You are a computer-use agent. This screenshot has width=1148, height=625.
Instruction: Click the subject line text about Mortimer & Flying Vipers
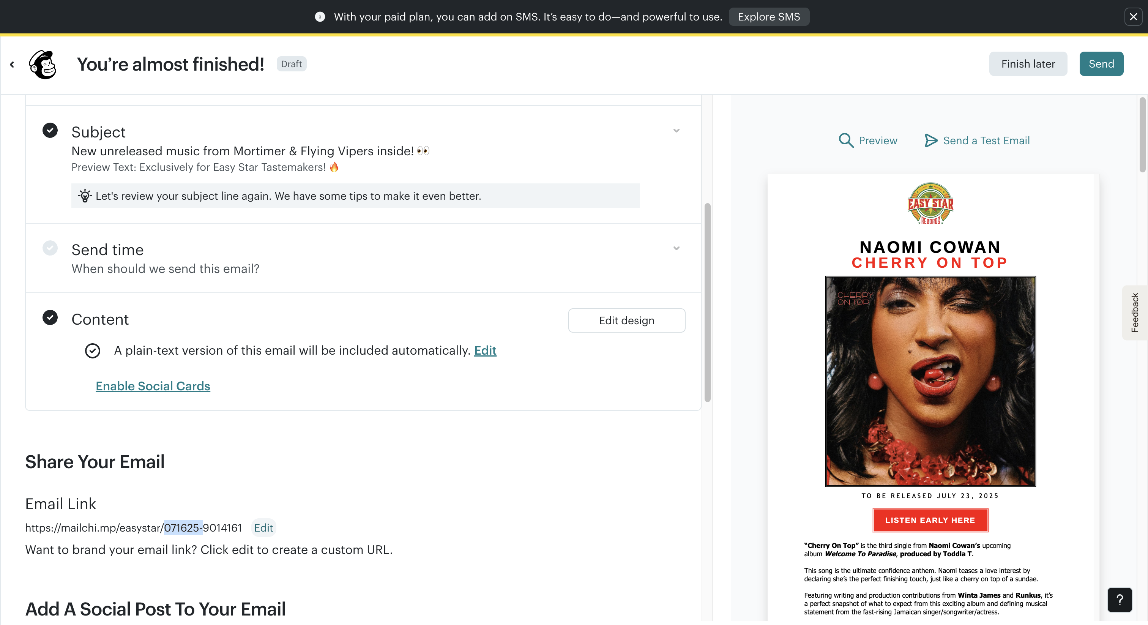click(x=250, y=151)
